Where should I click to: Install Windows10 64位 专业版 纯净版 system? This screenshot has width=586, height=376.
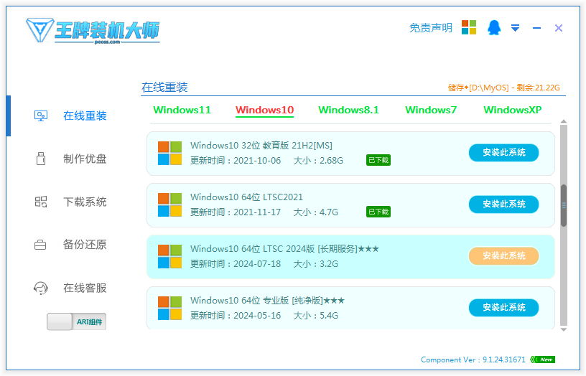click(x=504, y=307)
